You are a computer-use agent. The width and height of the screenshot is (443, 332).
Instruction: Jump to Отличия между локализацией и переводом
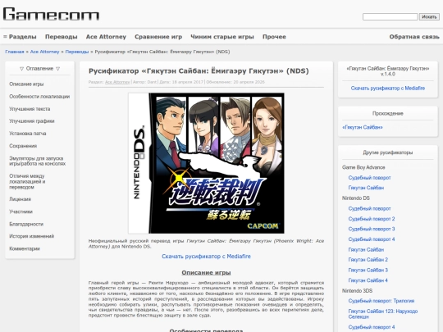point(27,181)
